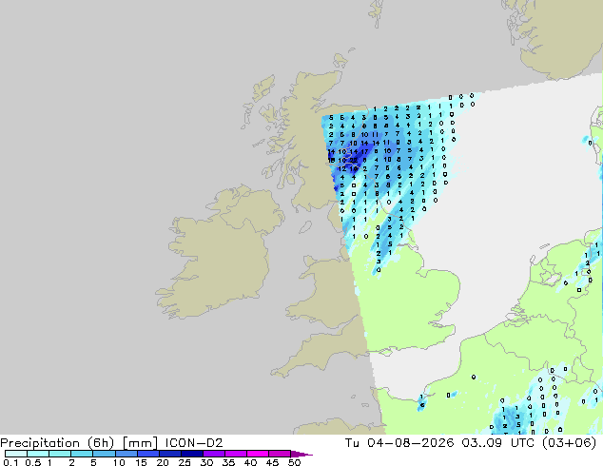Select the 30–35 mm purple legend swatch
Viewport: 603px width, 466px height.
(214, 454)
